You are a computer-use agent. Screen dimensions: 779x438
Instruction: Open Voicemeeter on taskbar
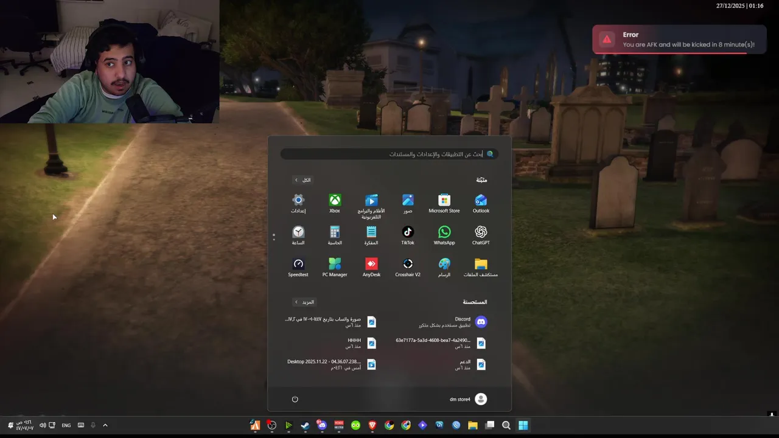click(339, 425)
